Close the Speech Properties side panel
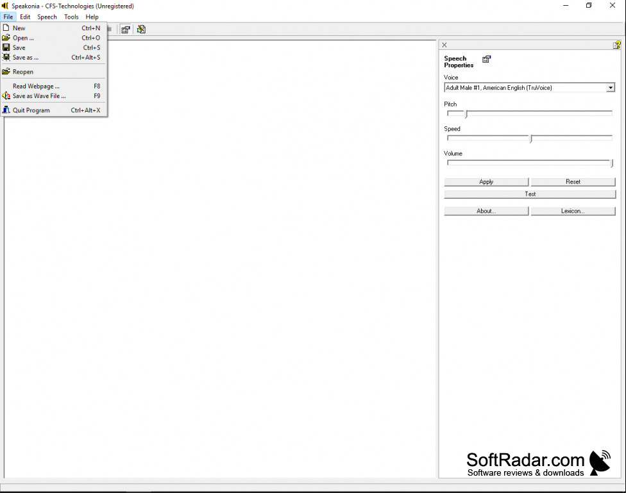 444,45
